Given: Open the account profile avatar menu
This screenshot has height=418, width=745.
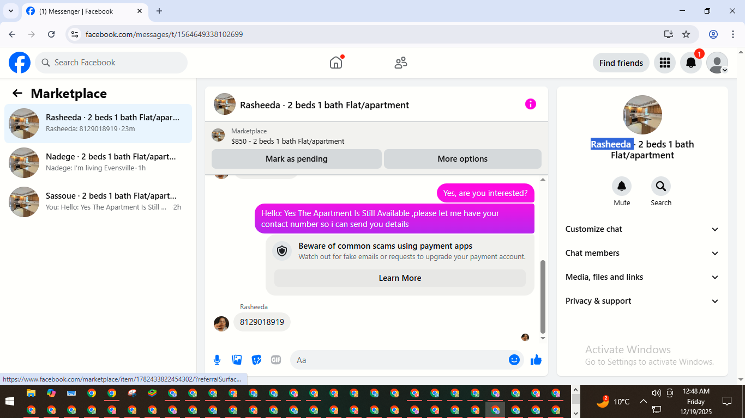Looking at the screenshot, I should [x=717, y=63].
